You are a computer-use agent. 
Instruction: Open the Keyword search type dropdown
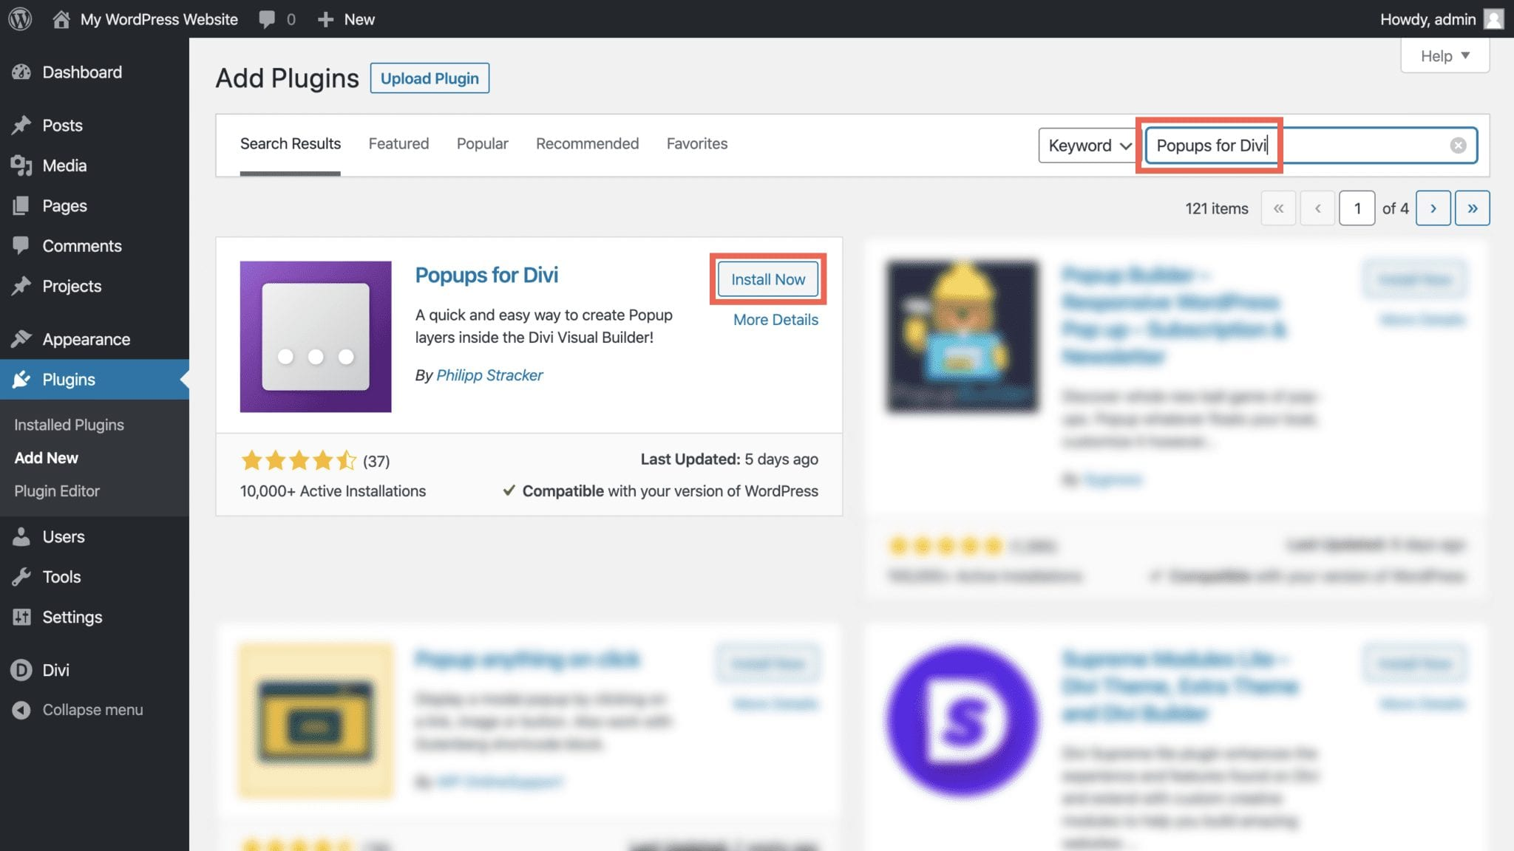[x=1087, y=146]
